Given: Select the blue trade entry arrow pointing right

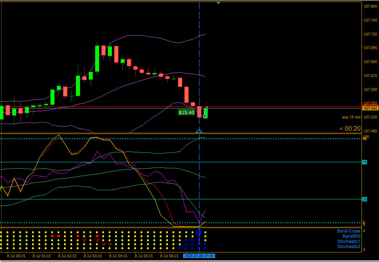Looking at the screenshot, I should [205, 116].
